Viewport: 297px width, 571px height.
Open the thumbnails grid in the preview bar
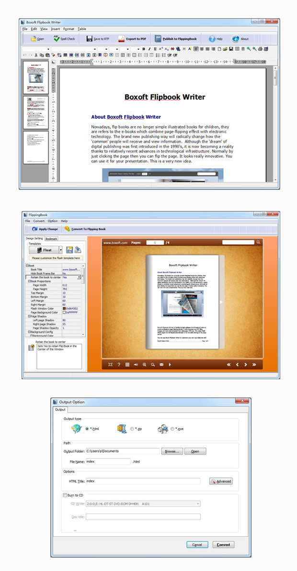point(127,364)
